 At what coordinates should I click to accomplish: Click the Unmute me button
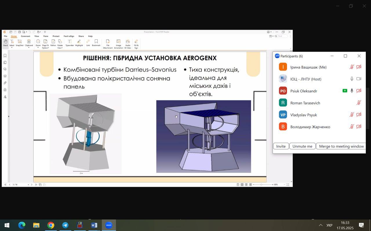pyautogui.click(x=302, y=146)
